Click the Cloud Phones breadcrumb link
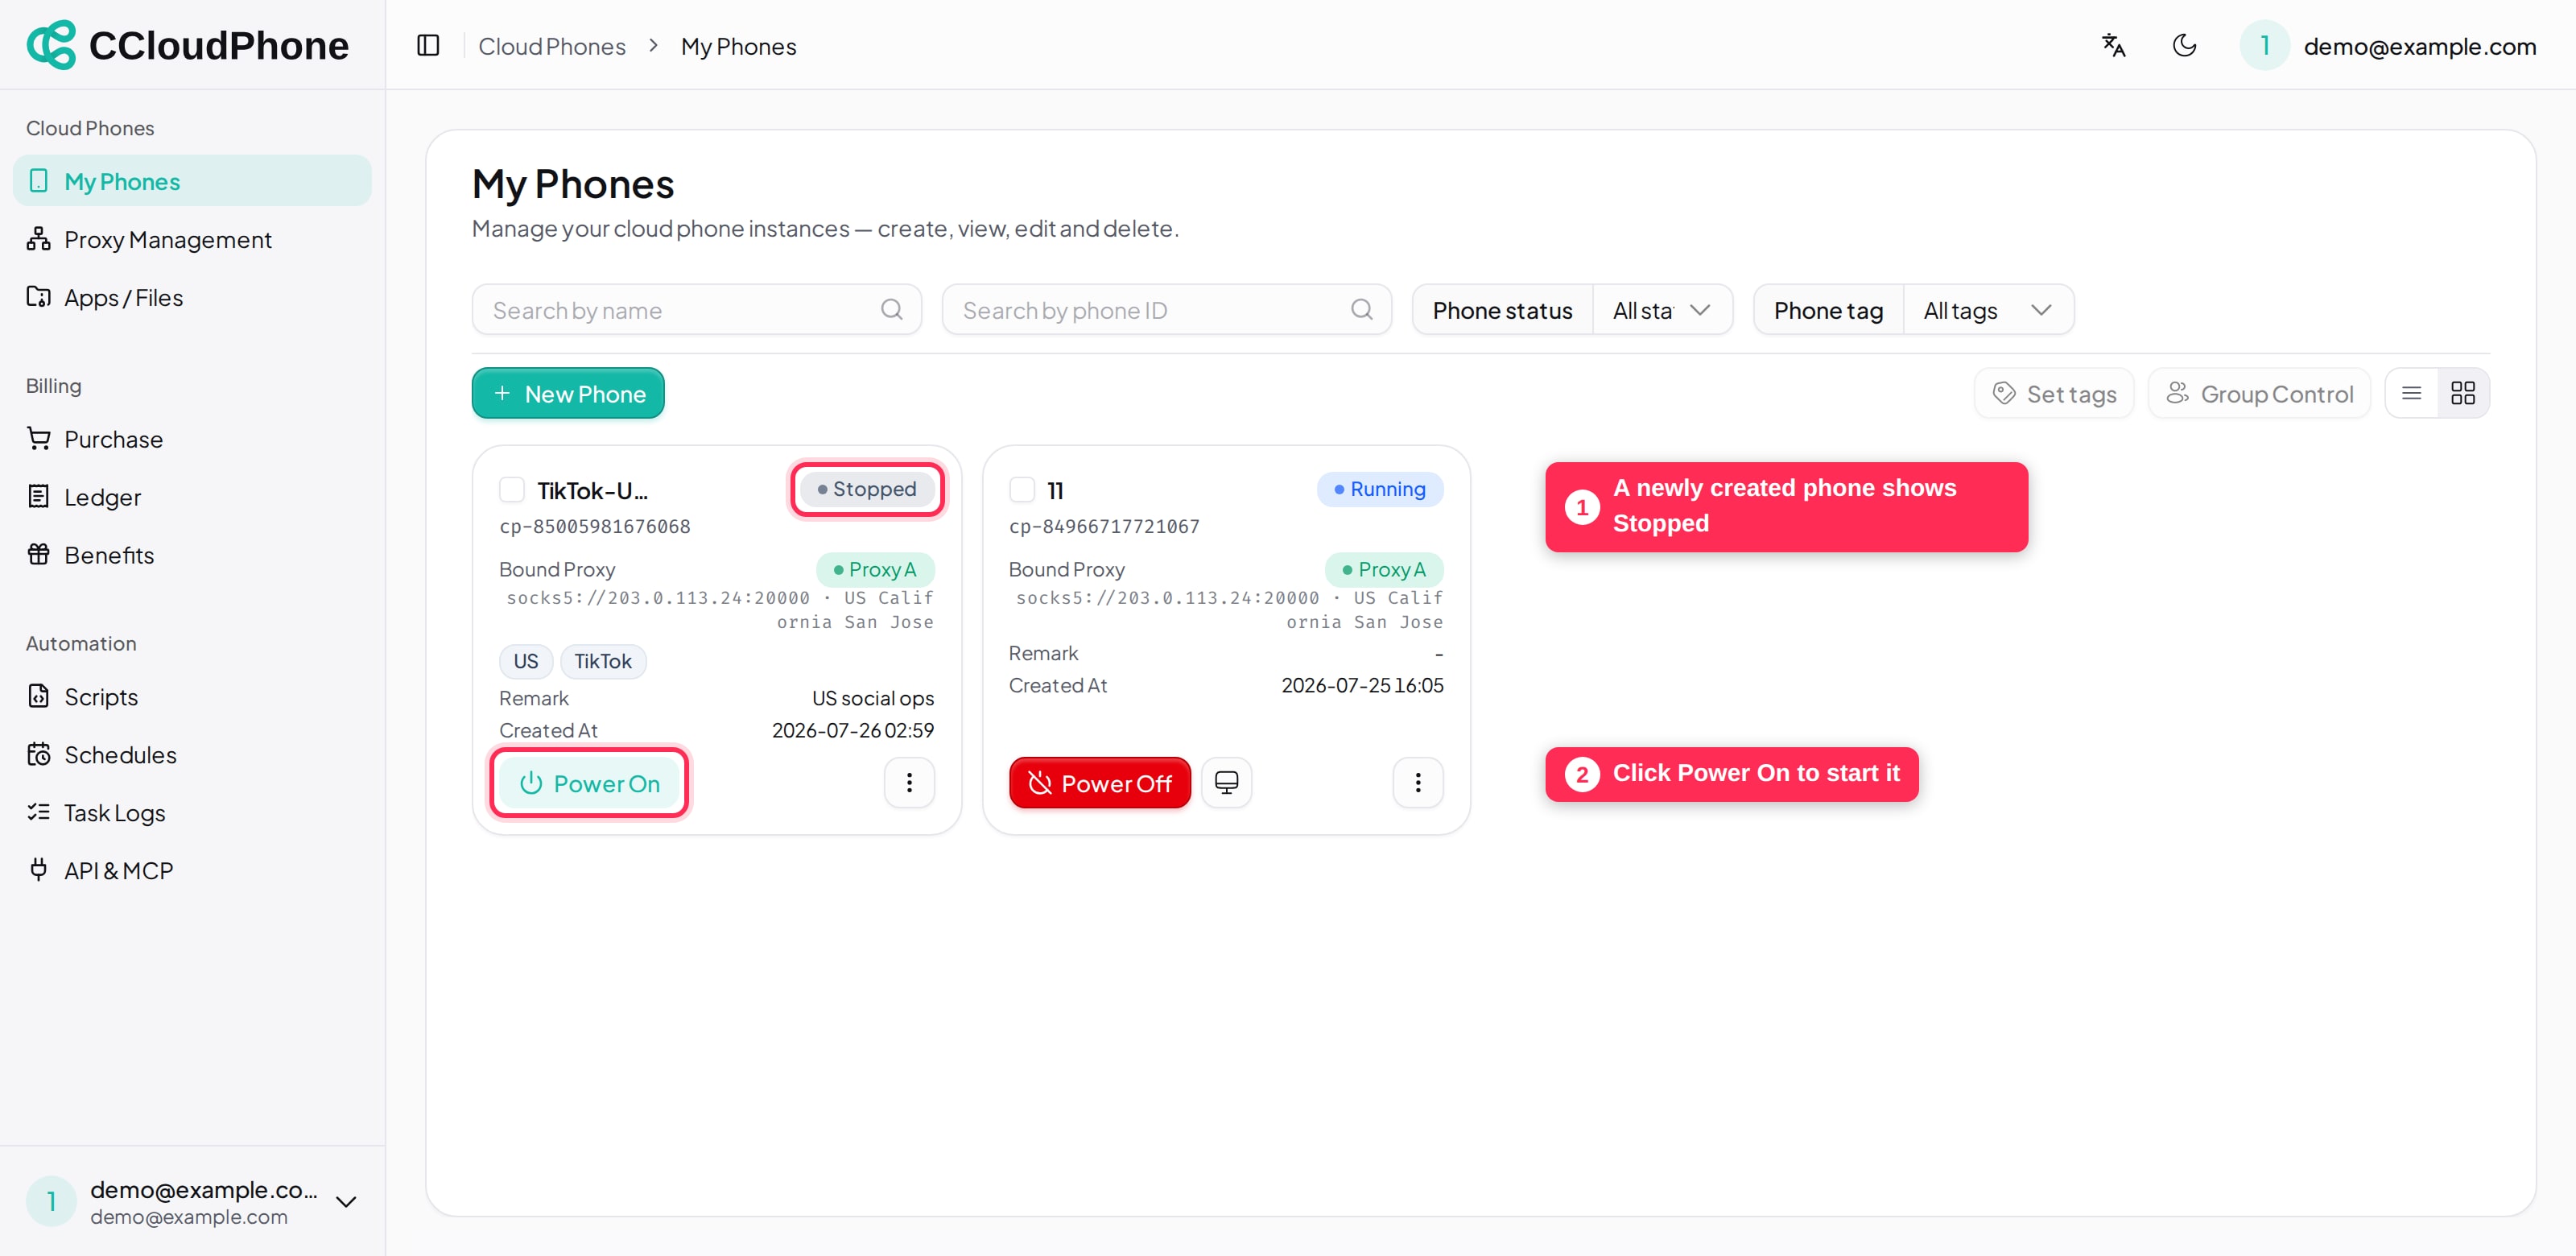This screenshot has height=1256, width=2576. [552, 46]
